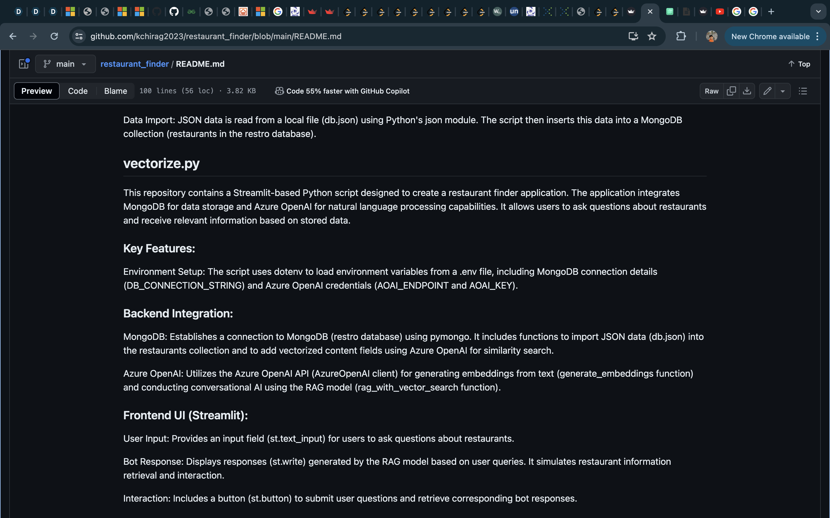830x518 pixels.
Task: Switch to the Code tab
Action: (x=78, y=91)
